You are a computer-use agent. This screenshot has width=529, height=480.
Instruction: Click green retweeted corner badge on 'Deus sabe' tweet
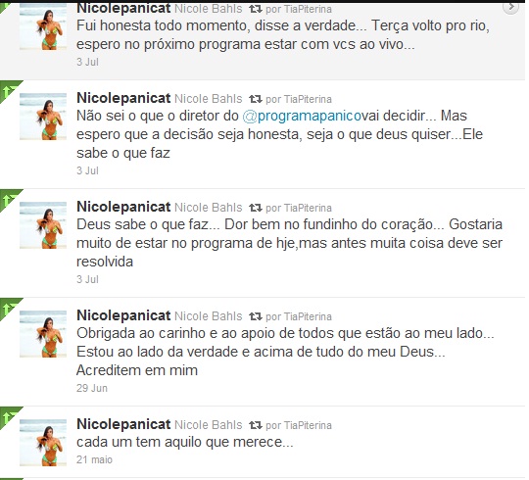coord(8,198)
